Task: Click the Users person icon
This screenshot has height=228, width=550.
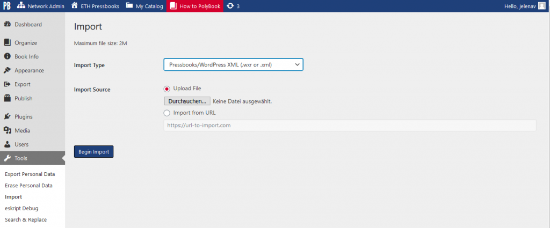Action: tap(7, 144)
